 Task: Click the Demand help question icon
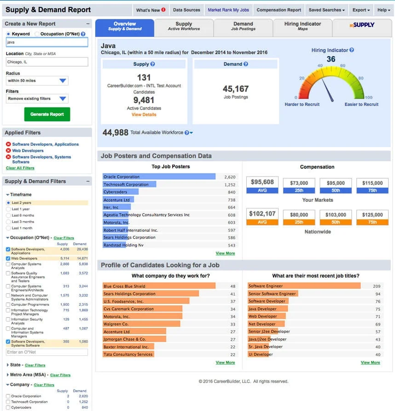click(246, 64)
